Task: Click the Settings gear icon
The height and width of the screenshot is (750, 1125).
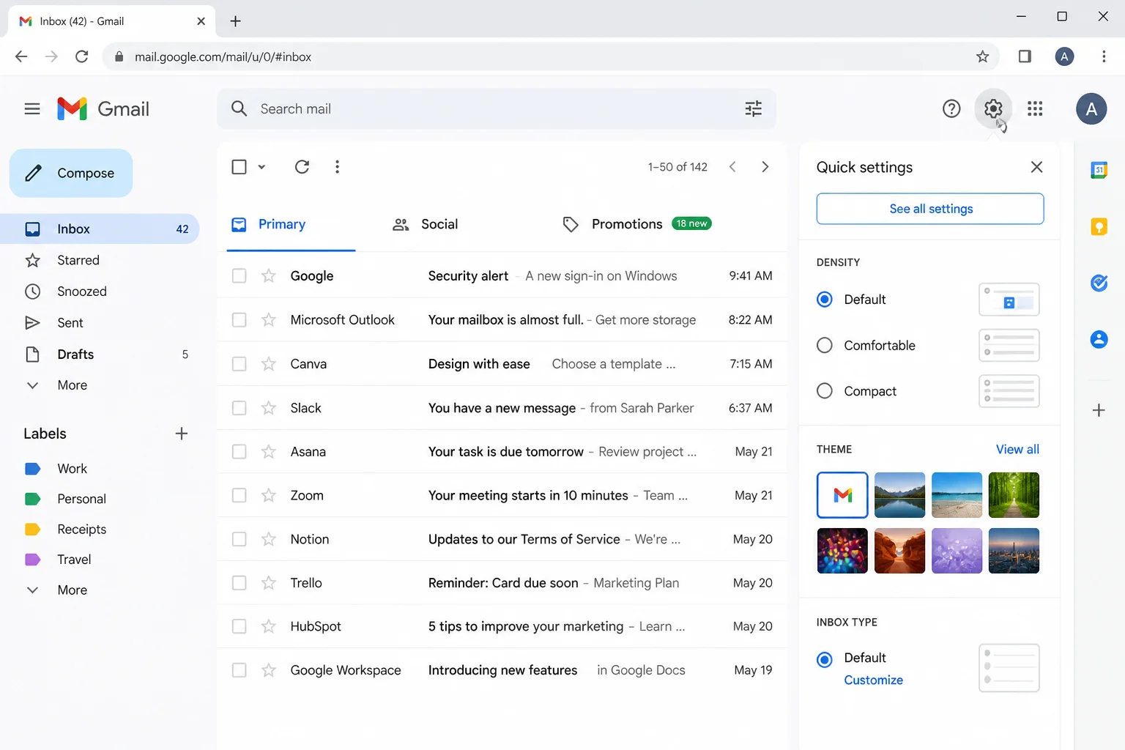Action: coord(993,109)
